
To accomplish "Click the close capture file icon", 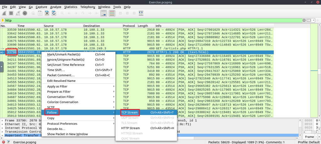I will [47, 13].
